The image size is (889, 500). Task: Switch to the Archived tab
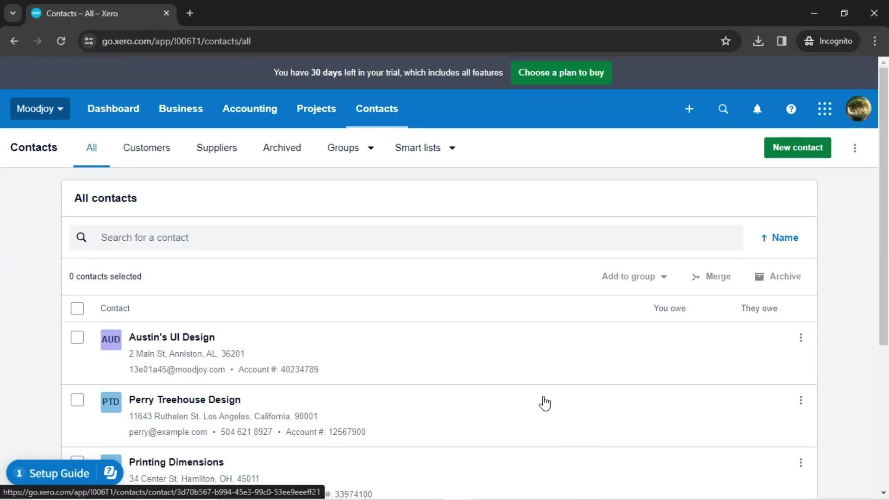(x=282, y=148)
